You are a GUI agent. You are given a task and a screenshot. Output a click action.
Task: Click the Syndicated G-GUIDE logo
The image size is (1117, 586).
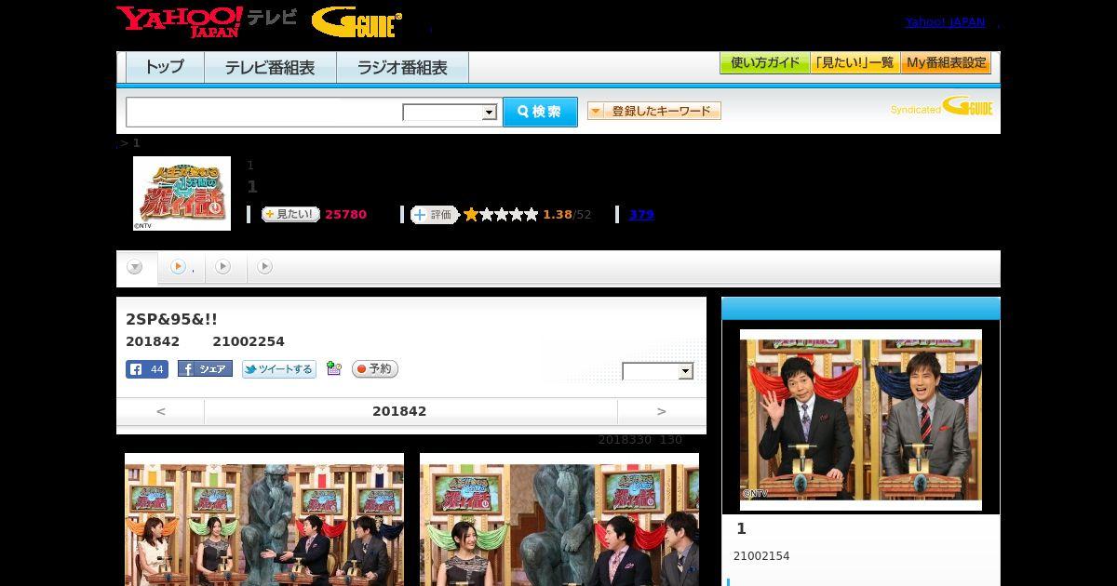point(942,107)
